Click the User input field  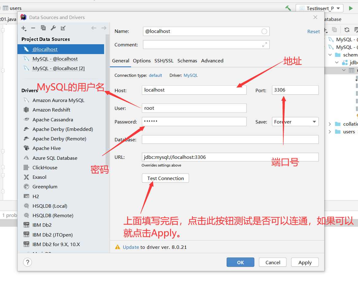point(194,108)
